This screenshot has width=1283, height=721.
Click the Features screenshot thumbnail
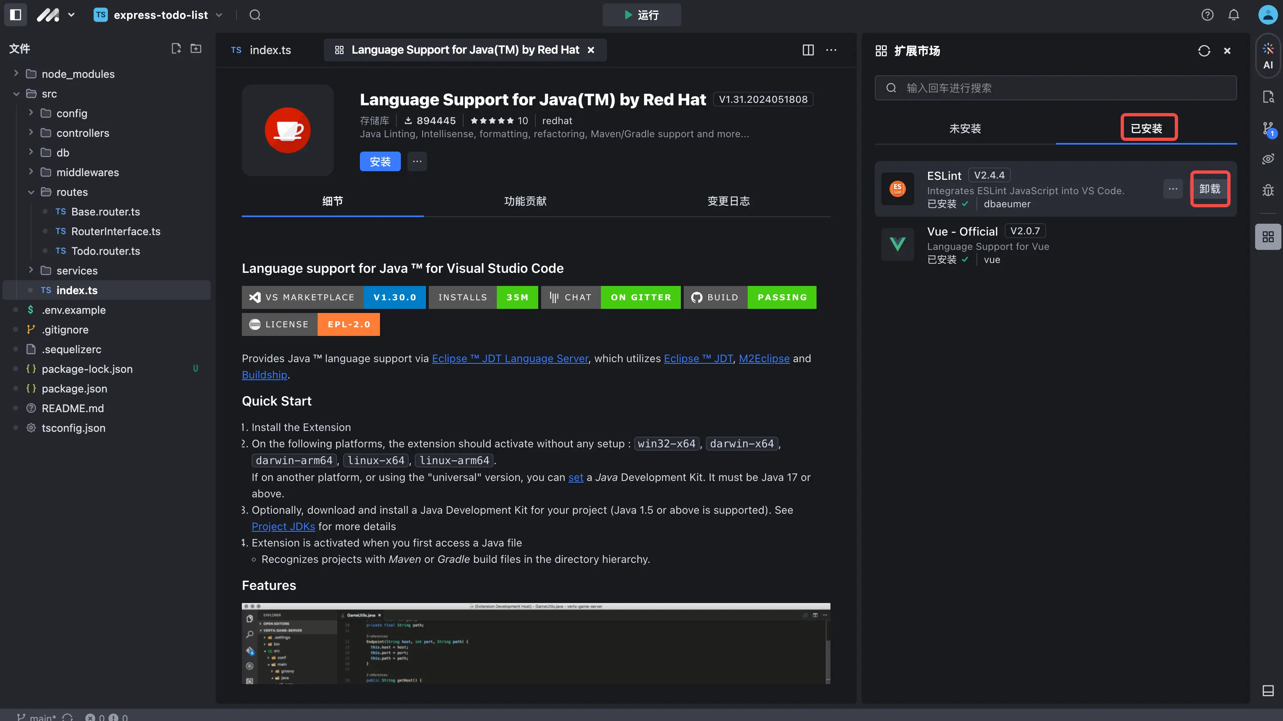(536, 643)
